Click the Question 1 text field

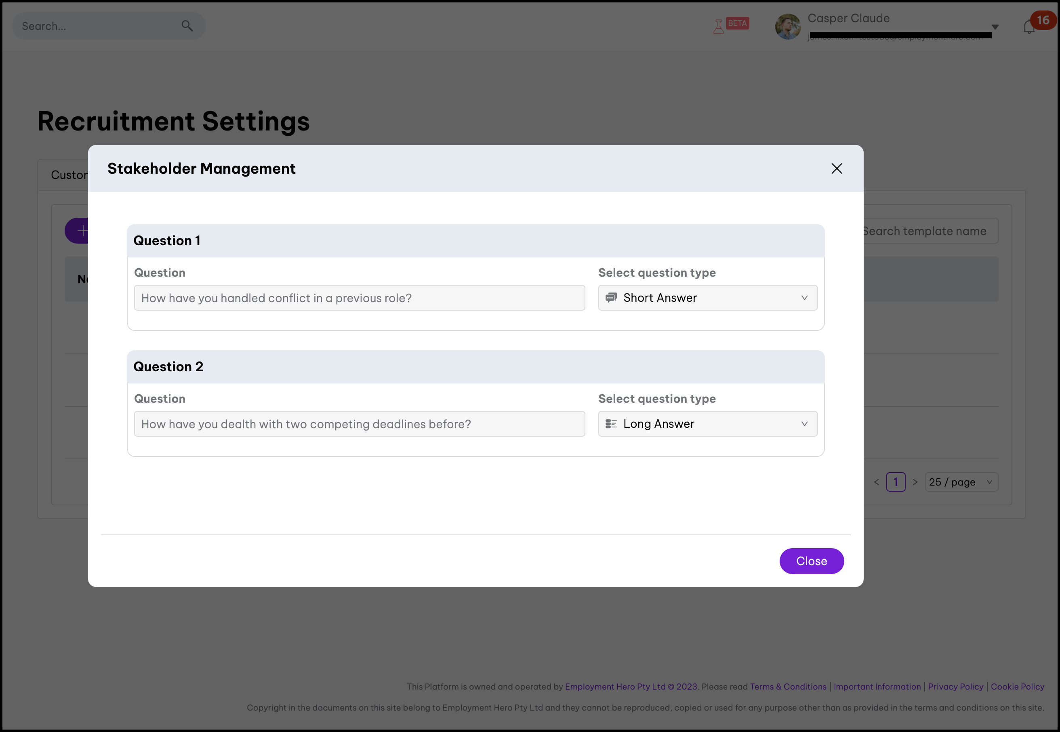(x=359, y=298)
